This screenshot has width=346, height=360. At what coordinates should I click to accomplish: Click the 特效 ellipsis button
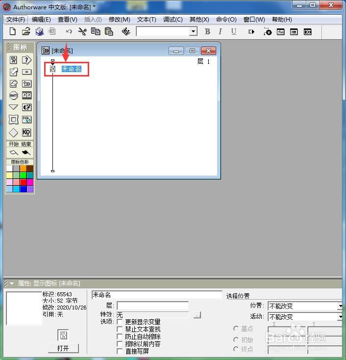click(x=197, y=314)
